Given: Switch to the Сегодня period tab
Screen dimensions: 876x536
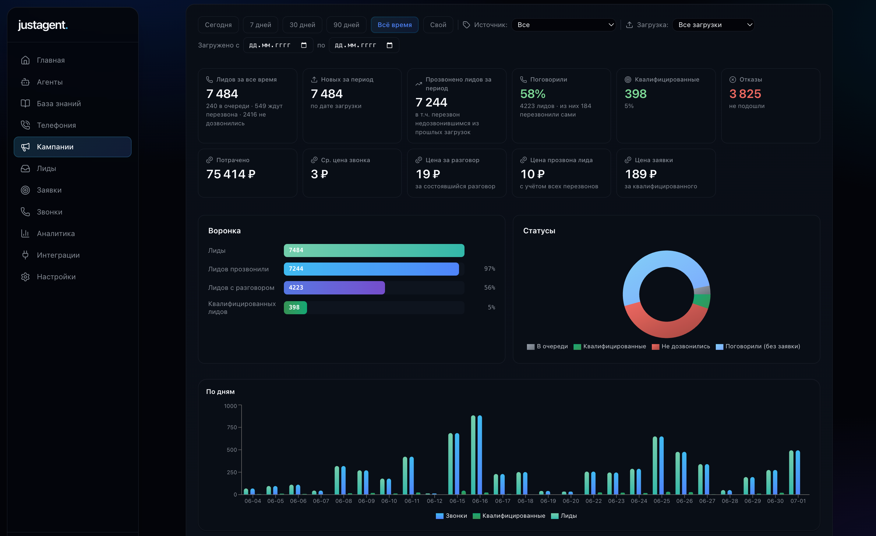Looking at the screenshot, I should pos(218,25).
